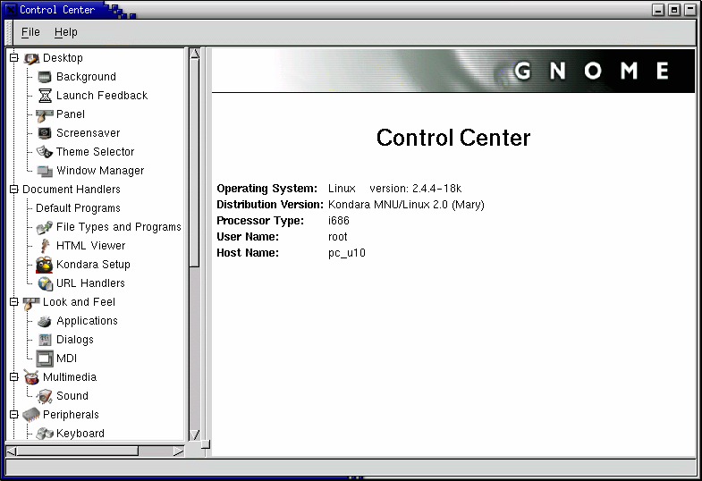
Task: Click the MDI window icon
Action: [x=45, y=359]
